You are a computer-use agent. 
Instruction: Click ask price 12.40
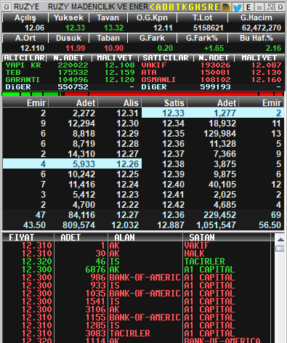[x=174, y=185]
